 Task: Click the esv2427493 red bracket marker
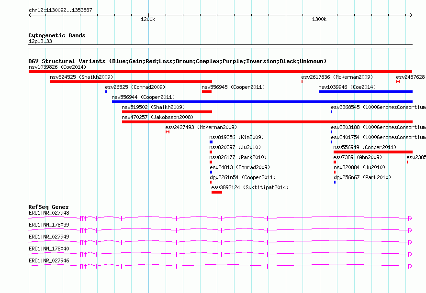point(168,132)
